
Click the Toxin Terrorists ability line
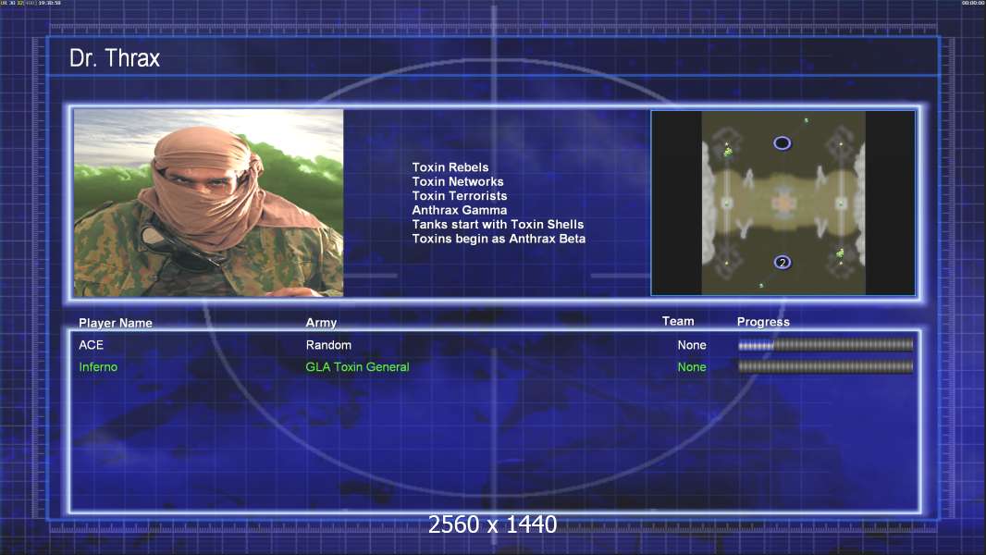460,196
